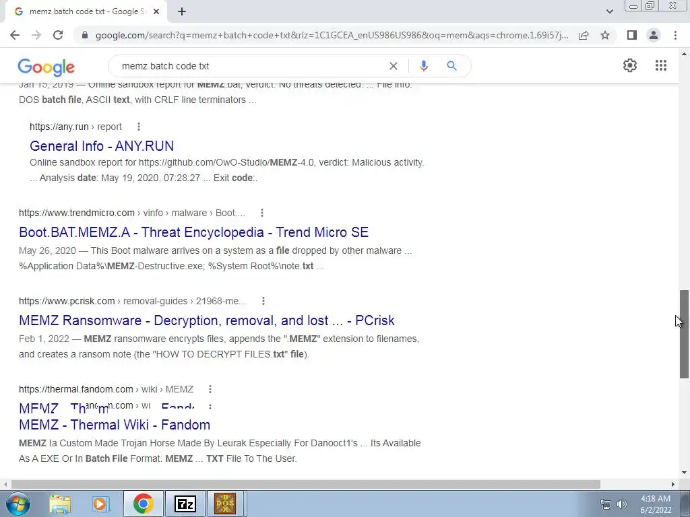The image size is (690, 517).
Task: Click https://any.run › report URL text
Action: pos(75,127)
